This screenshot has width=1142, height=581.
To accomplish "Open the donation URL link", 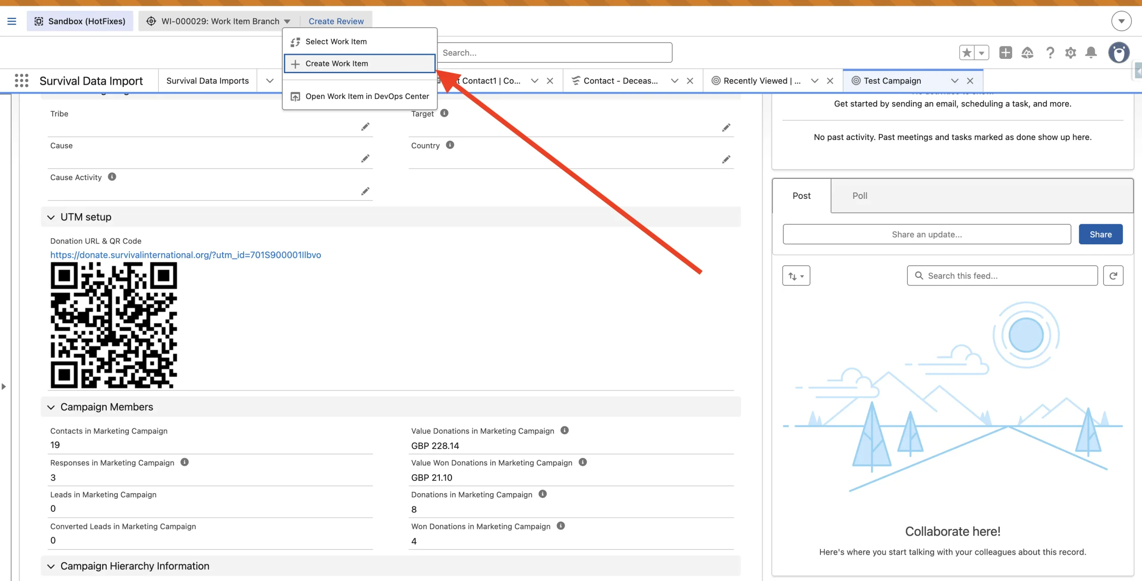I will 186,255.
